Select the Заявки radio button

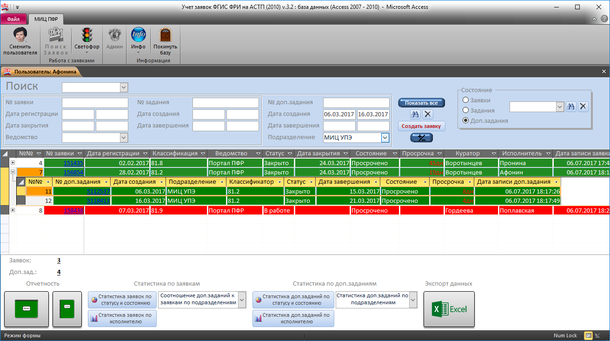465,100
